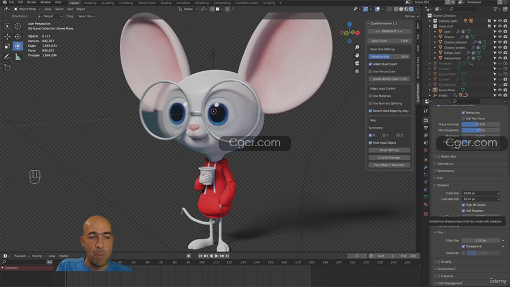This screenshot has height=287, width=510.
Task: Click the auto keying record button
Action: click(188, 256)
